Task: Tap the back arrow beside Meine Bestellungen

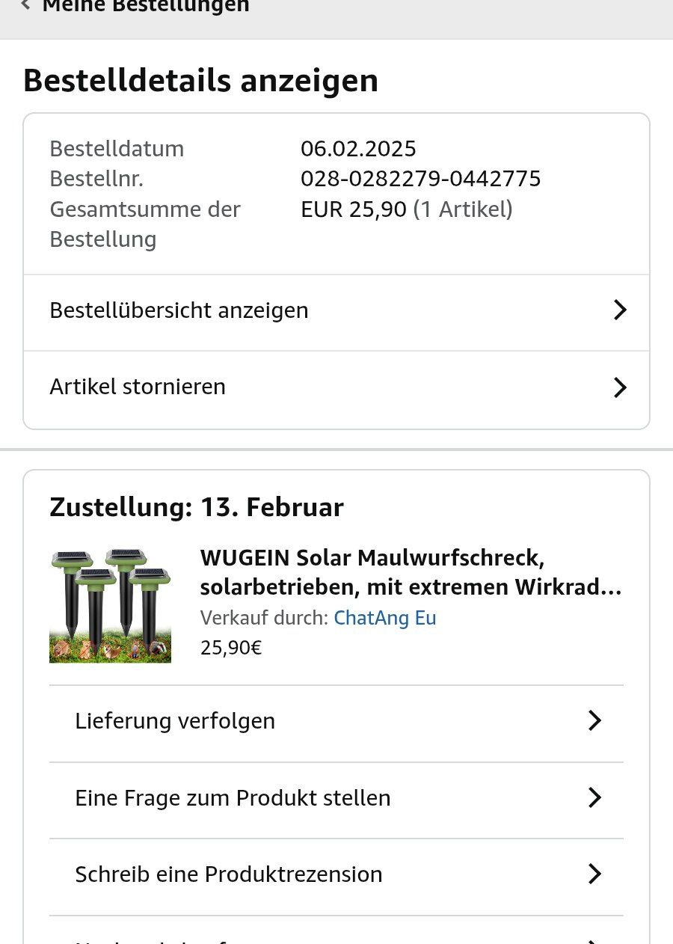Action: point(26,5)
